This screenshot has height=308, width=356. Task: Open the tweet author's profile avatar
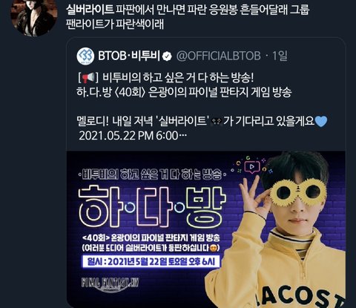click(x=34, y=17)
